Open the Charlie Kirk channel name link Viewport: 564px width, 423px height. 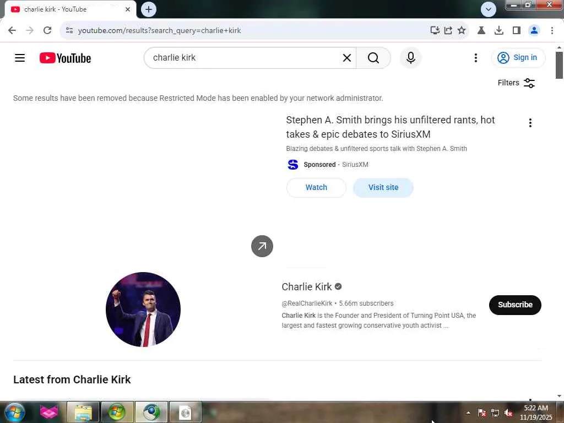[x=306, y=286]
